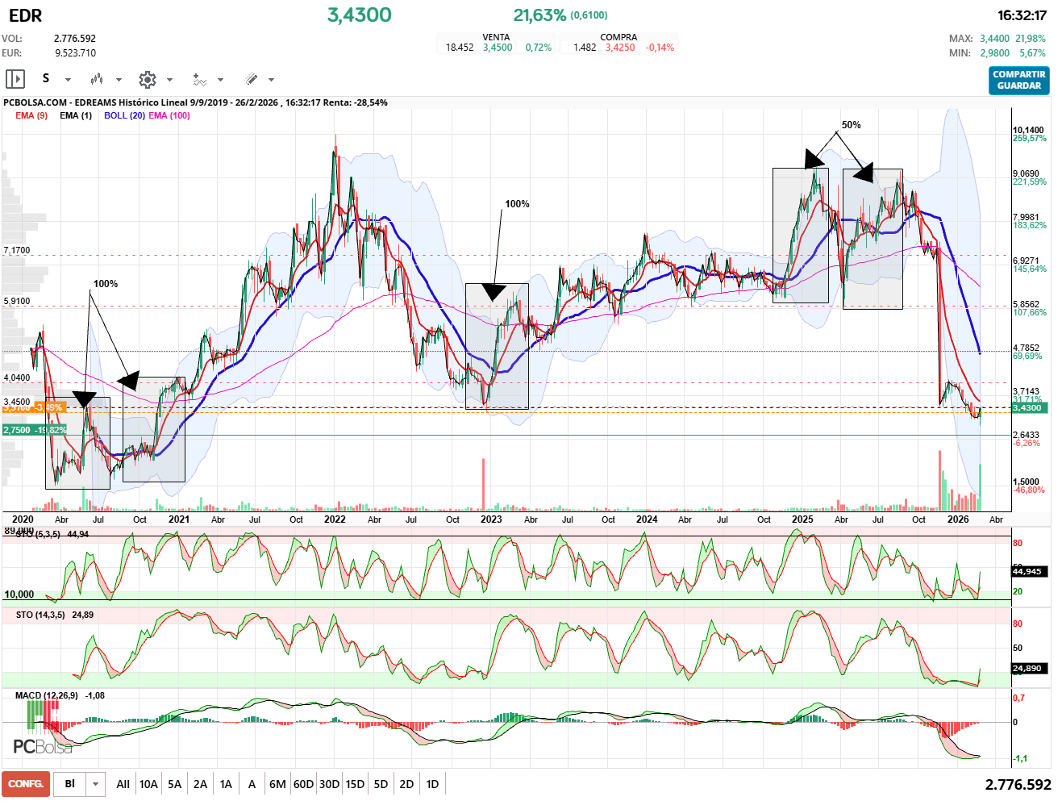Click the candlestick chart type icon

click(97, 79)
